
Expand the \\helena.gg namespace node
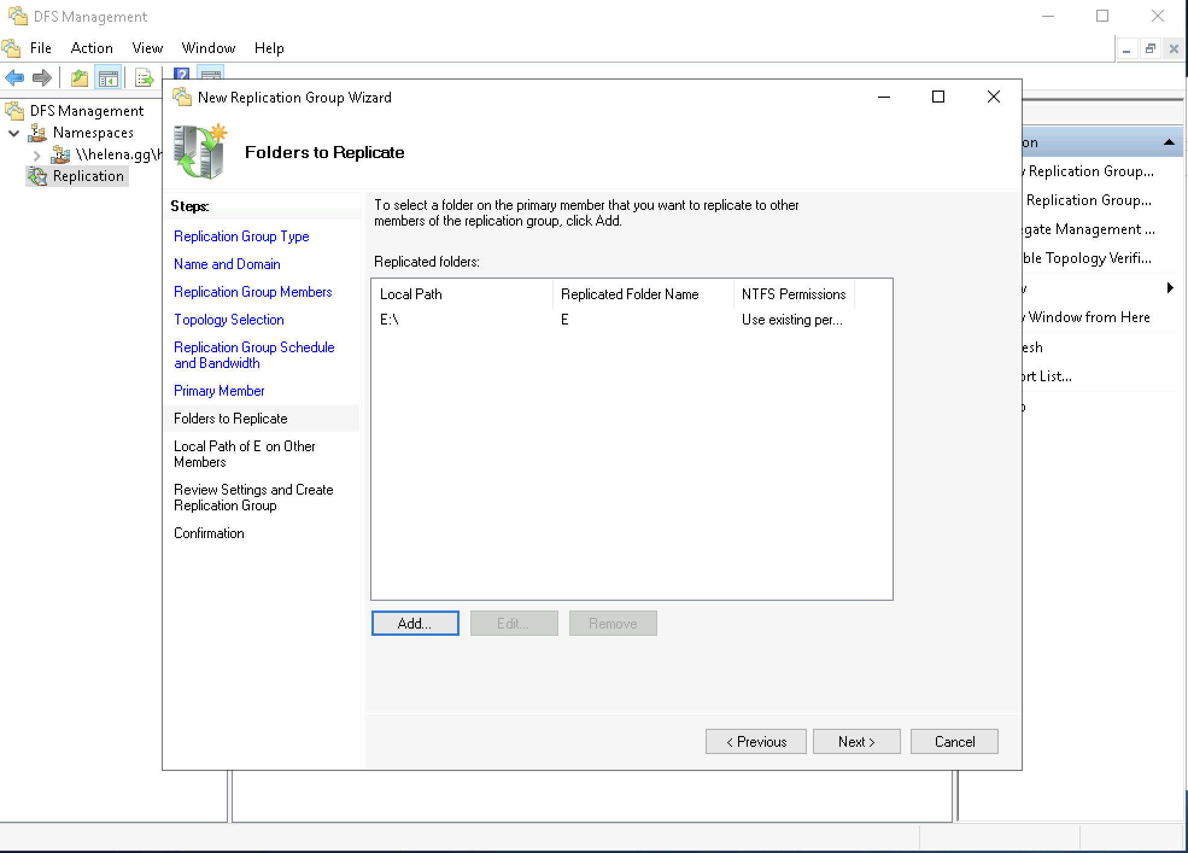pos(37,155)
